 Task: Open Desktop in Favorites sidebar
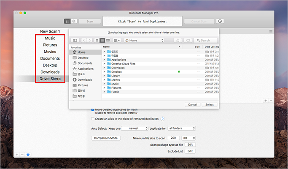coord(85,58)
